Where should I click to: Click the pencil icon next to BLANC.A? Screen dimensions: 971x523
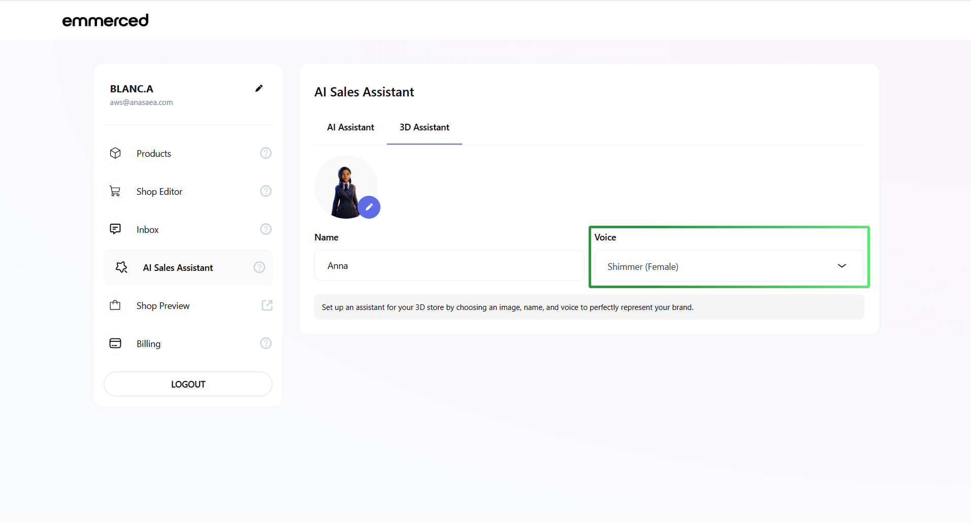click(259, 88)
